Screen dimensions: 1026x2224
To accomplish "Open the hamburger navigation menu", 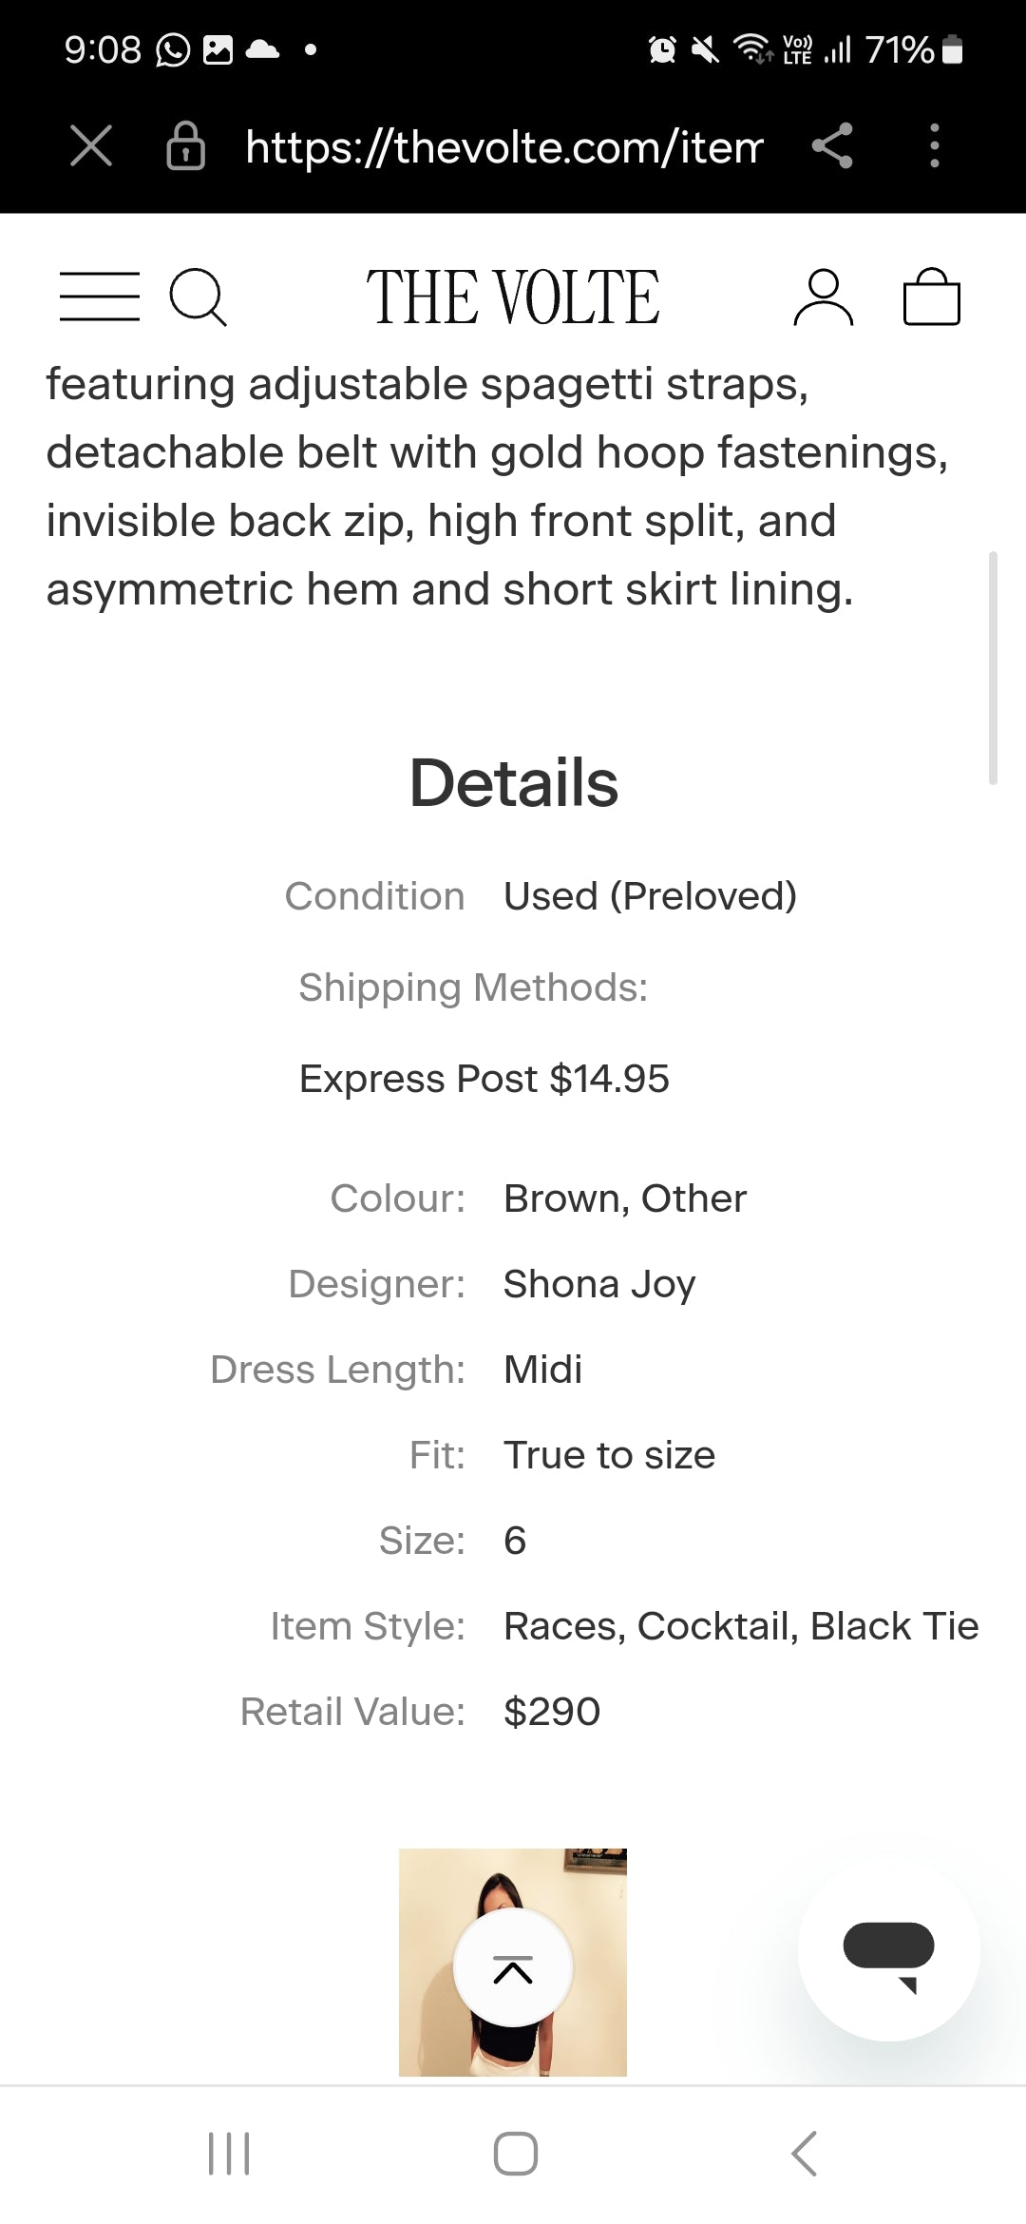I will tap(99, 297).
